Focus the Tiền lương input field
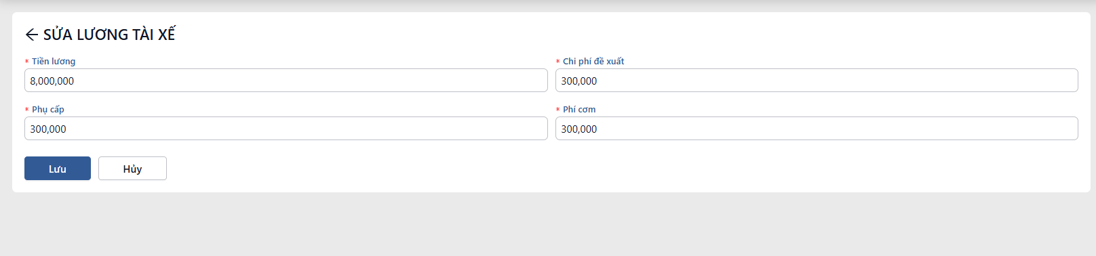 click(x=286, y=81)
